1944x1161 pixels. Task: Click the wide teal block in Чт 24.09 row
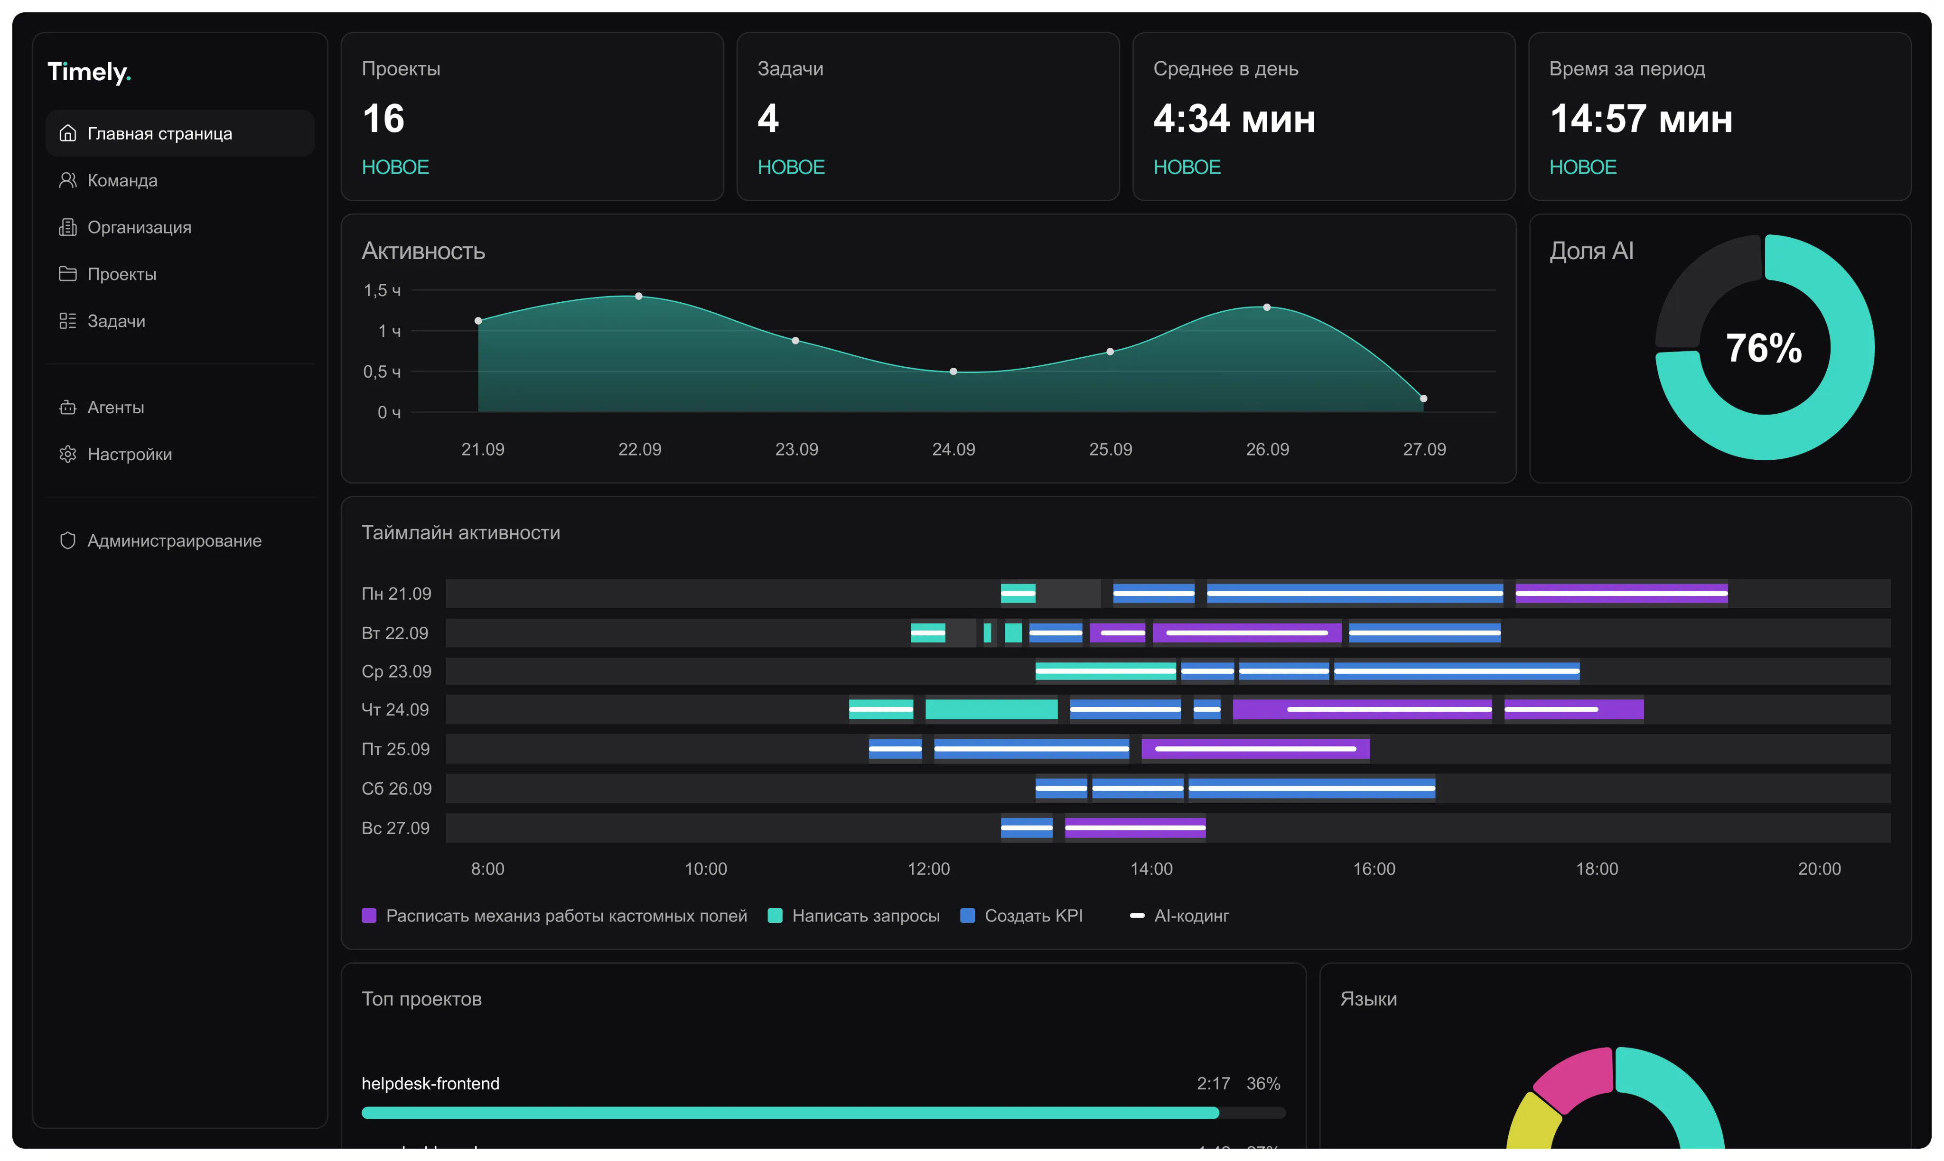[x=991, y=710]
